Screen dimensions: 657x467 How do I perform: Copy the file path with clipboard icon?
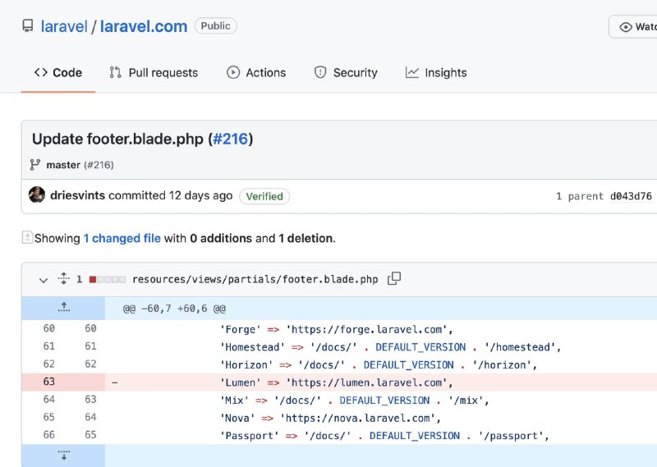click(x=394, y=278)
